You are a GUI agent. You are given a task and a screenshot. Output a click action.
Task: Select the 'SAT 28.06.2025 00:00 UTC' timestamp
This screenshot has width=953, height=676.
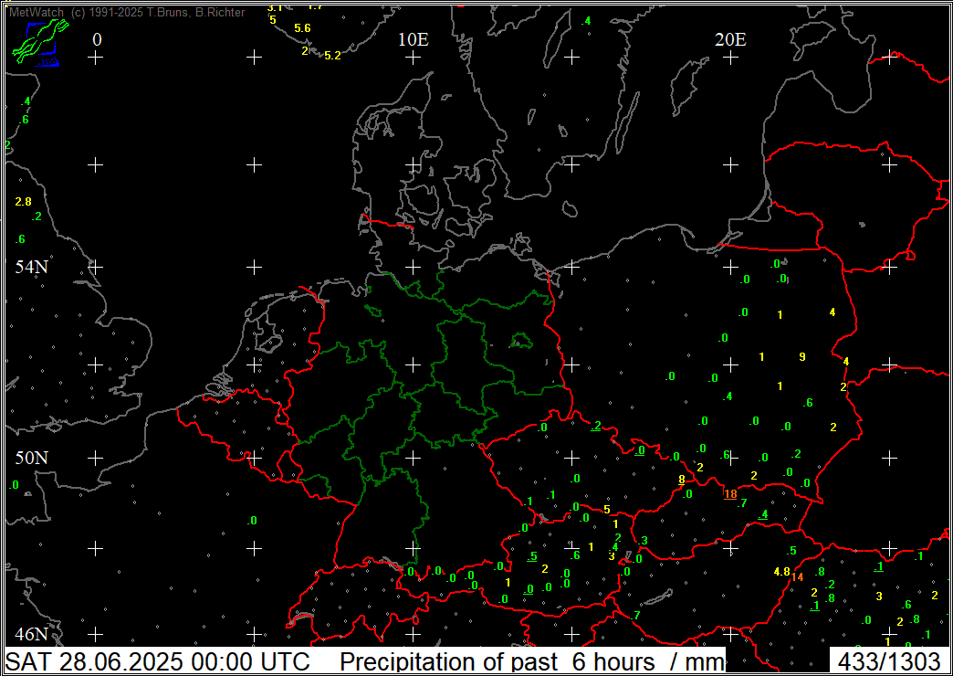pyautogui.click(x=157, y=660)
